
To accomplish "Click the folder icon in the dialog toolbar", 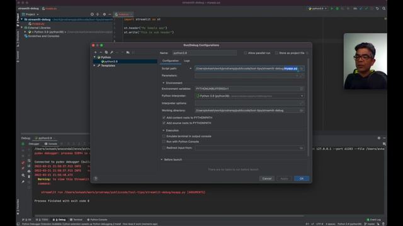I will point(128,52).
